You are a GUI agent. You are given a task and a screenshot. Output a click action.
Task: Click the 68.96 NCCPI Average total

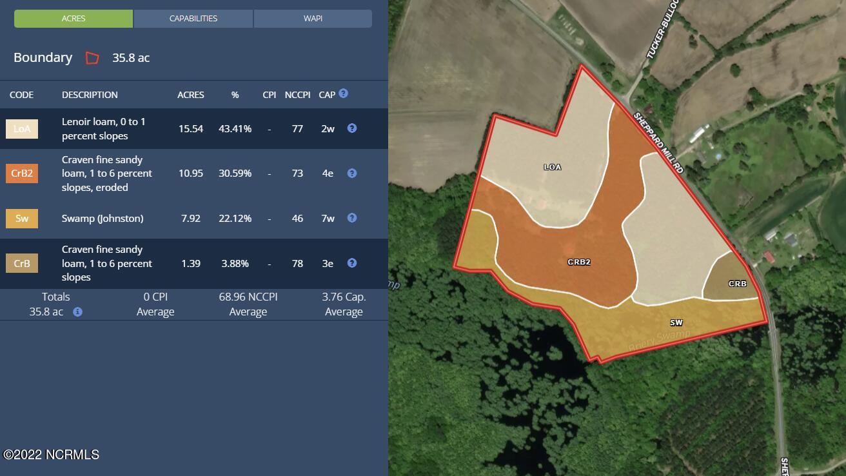248,304
